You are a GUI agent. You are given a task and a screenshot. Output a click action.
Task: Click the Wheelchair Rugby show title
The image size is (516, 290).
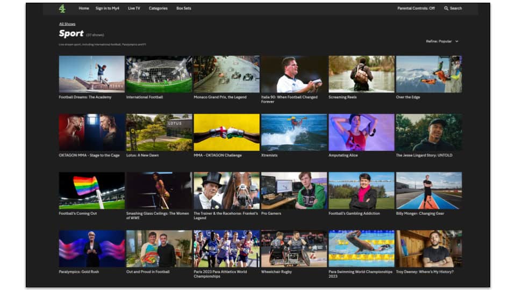click(276, 272)
